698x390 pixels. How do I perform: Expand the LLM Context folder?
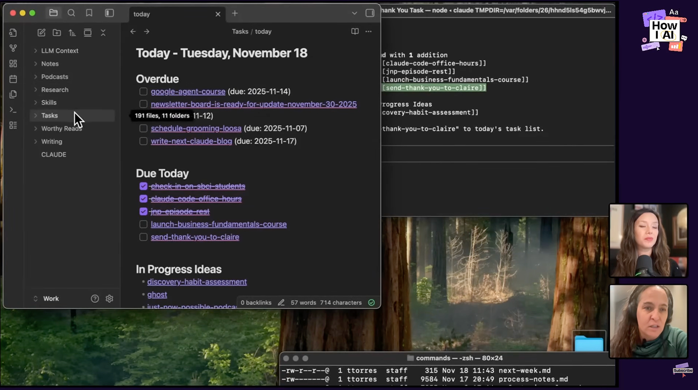click(x=59, y=51)
